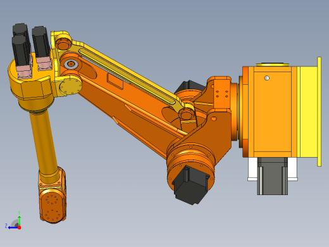This screenshot has height=247, width=329.
Task: Select the gray motor beneath the gearbox housing
Action: pyautogui.click(x=273, y=175)
